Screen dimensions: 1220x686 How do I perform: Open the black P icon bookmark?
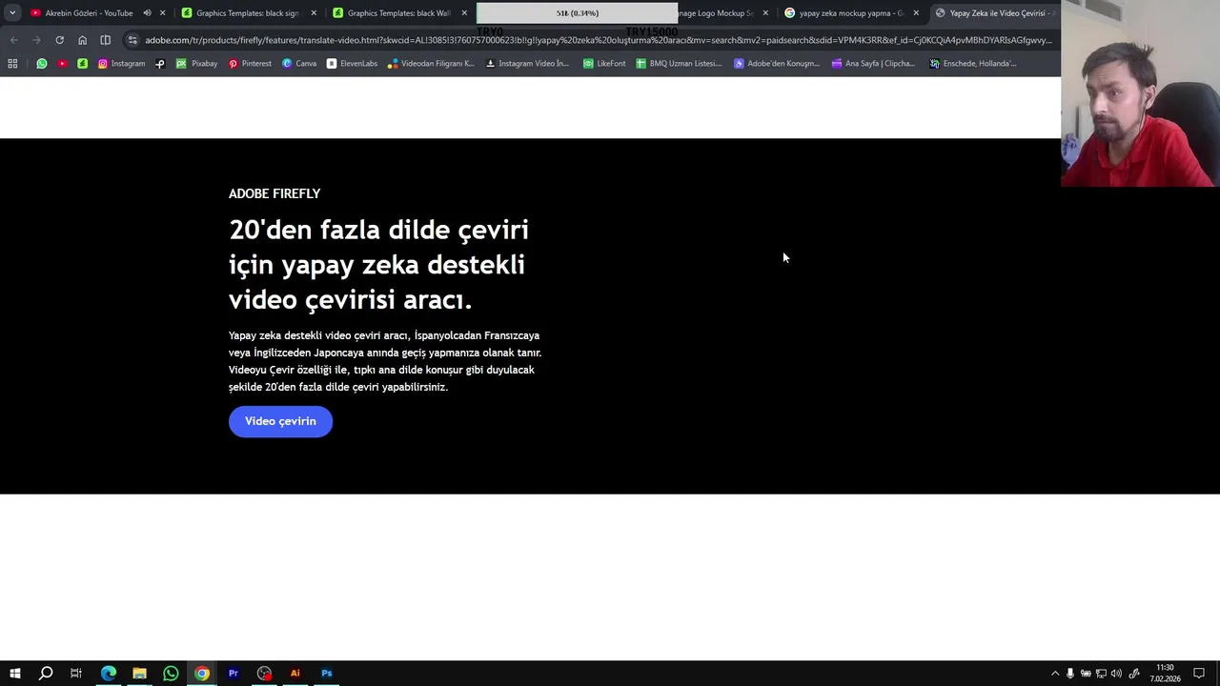tap(160, 64)
